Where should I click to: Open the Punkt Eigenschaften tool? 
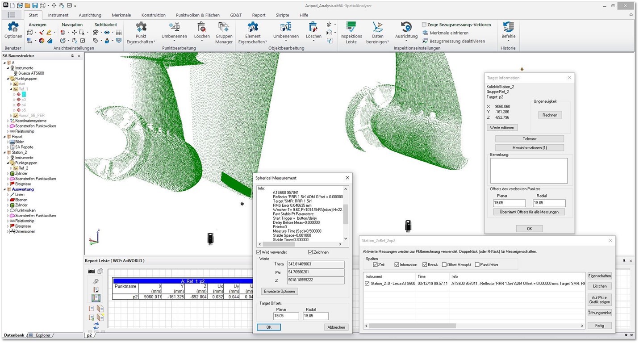point(141,28)
